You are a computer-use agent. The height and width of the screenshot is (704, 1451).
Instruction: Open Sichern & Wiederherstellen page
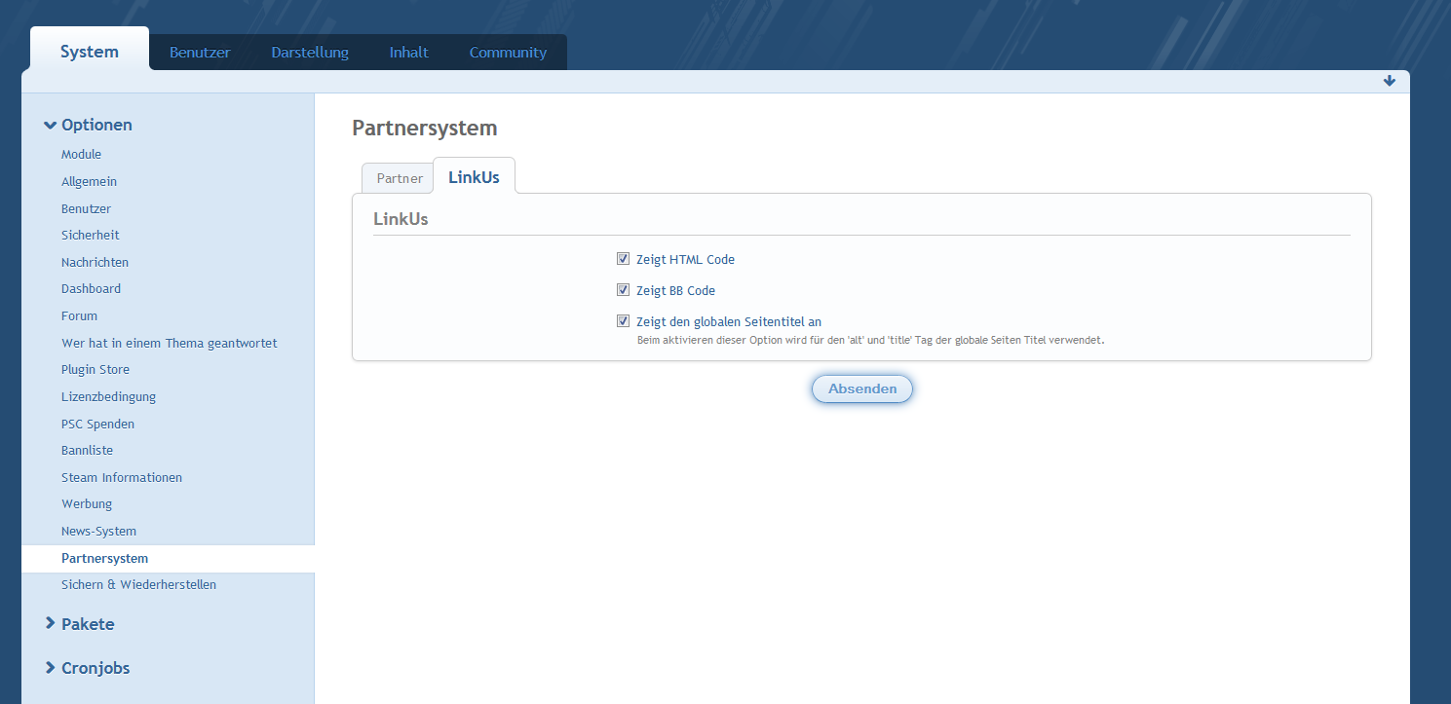[x=138, y=585]
